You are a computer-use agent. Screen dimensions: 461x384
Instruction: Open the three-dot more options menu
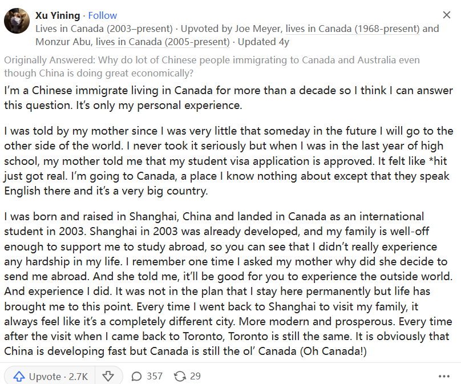coord(444,376)
